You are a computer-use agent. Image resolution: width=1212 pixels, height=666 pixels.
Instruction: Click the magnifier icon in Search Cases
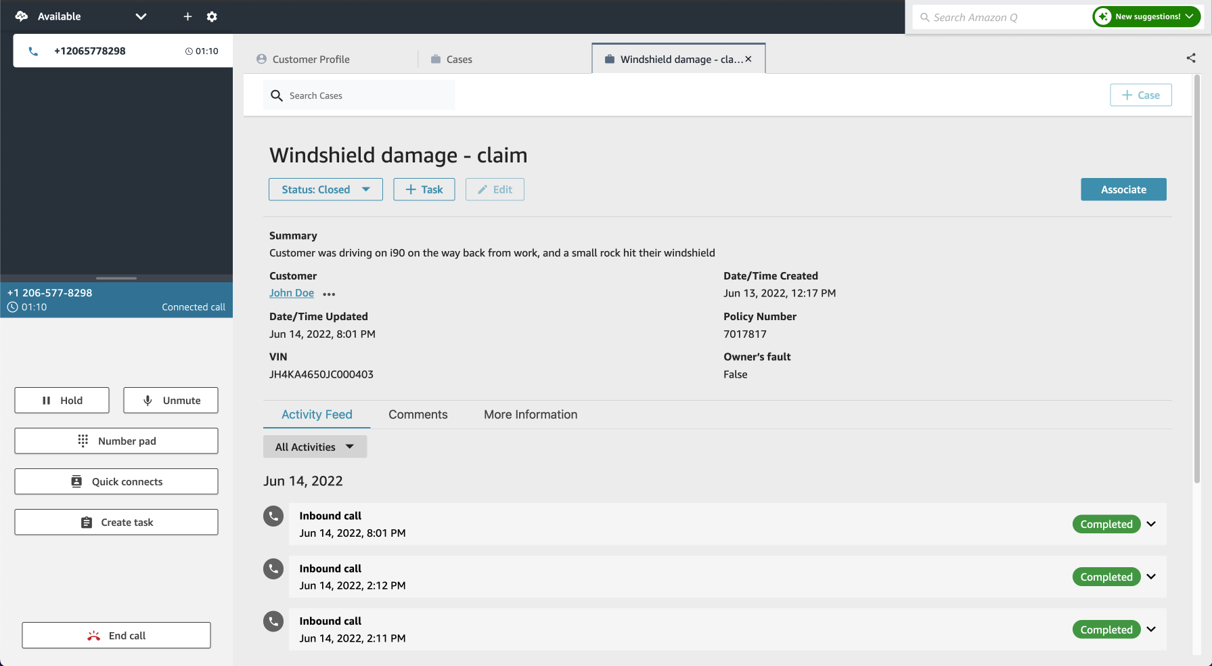277,95
